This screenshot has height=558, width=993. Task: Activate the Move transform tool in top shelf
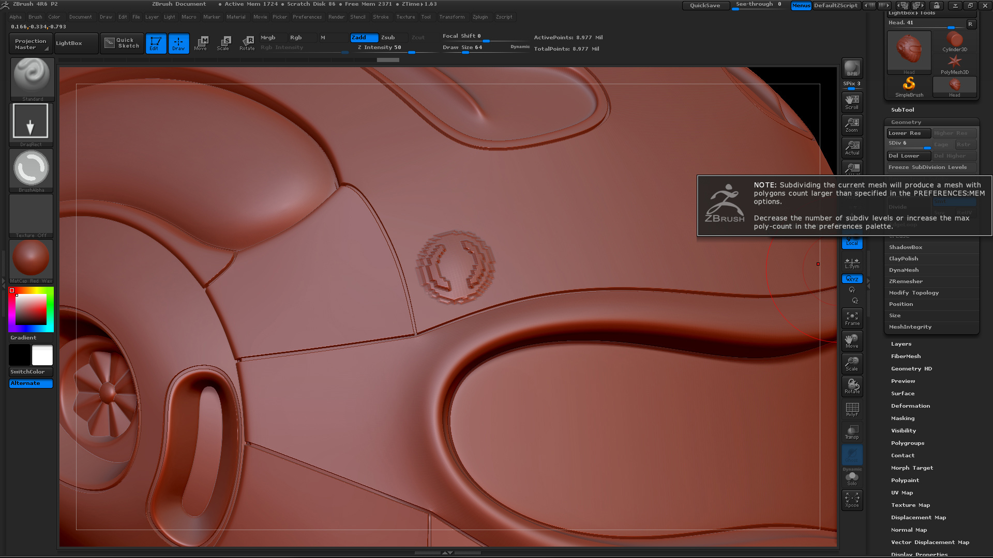pos(201,43)
